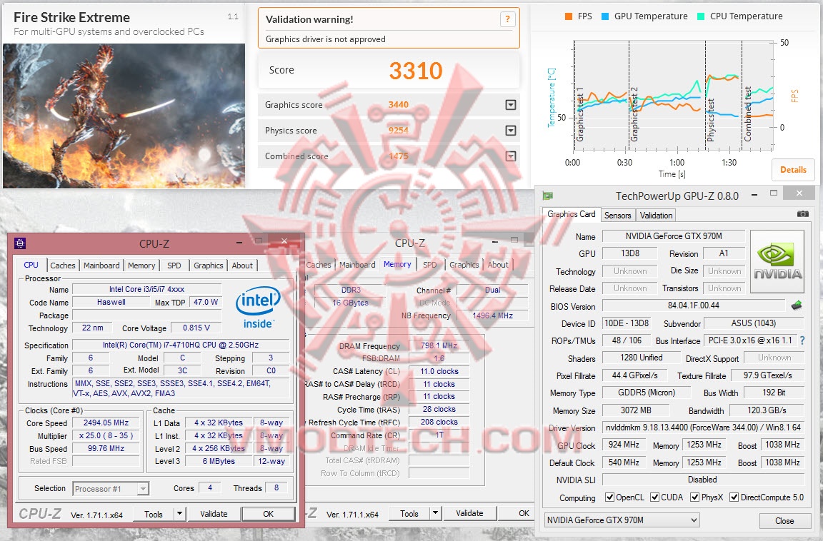Click the 3DMark Details button
823x541 pixels.
tap(793, 169)
